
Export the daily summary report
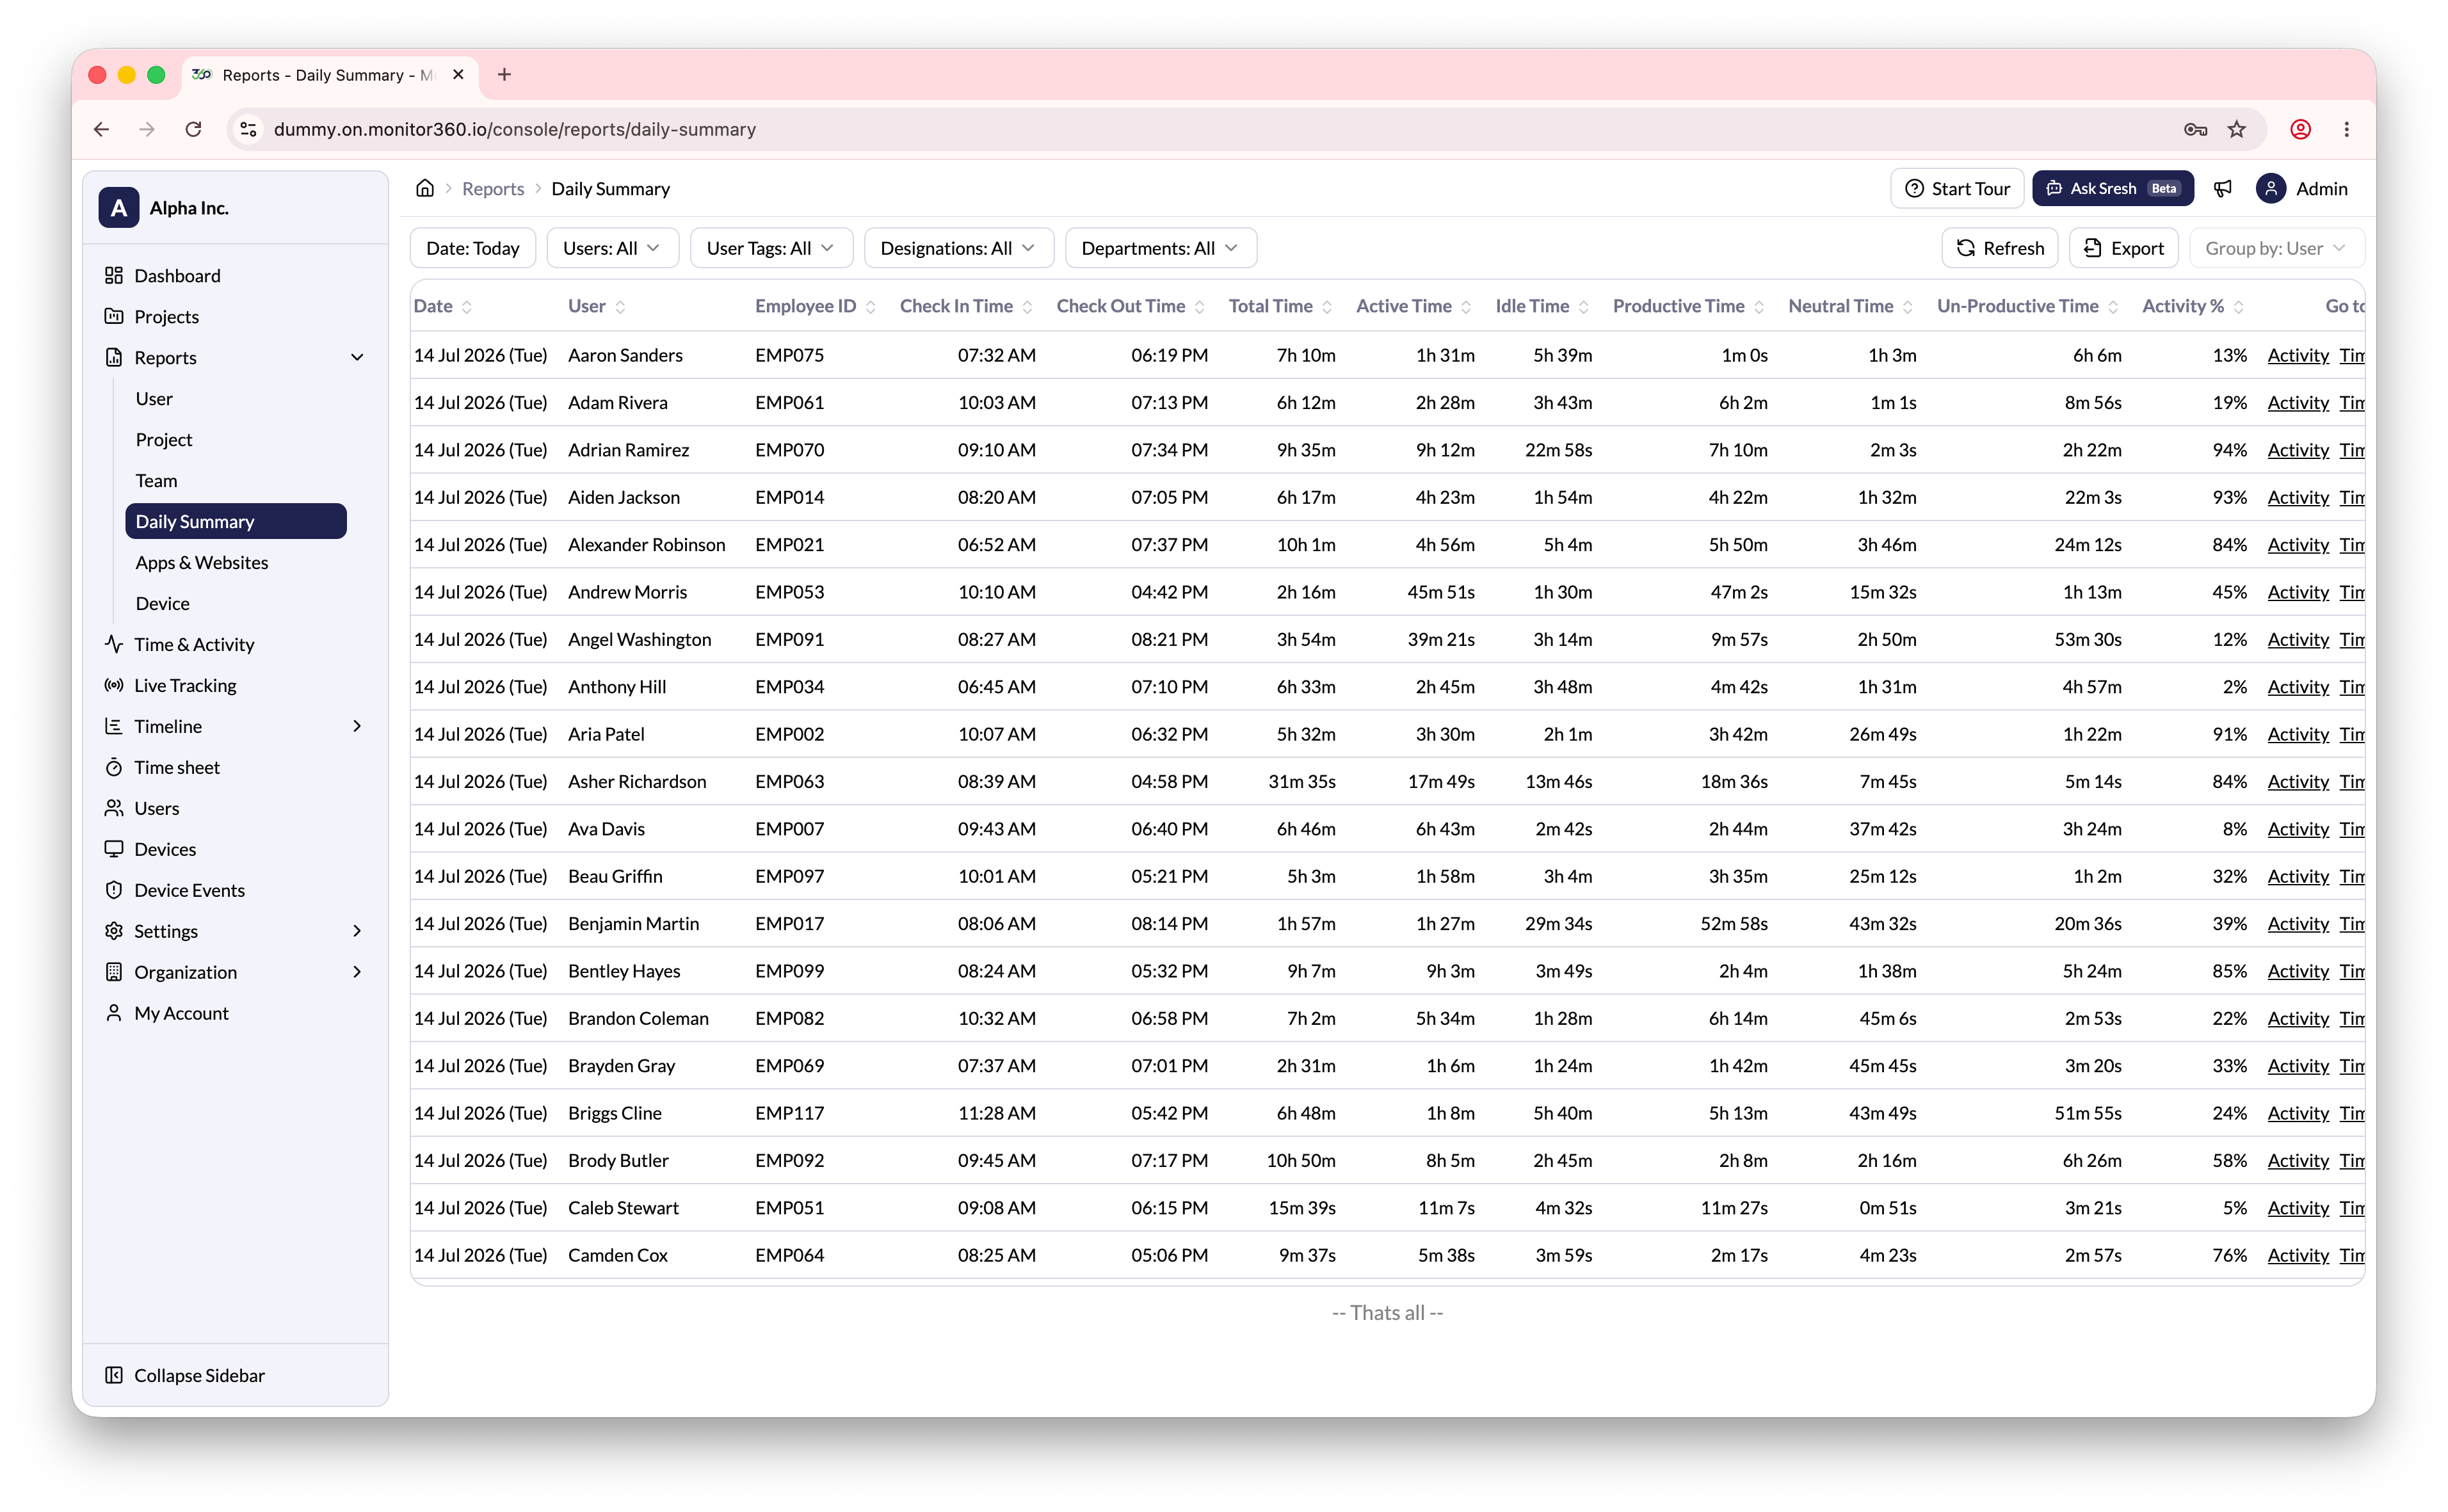[2123, 248]
